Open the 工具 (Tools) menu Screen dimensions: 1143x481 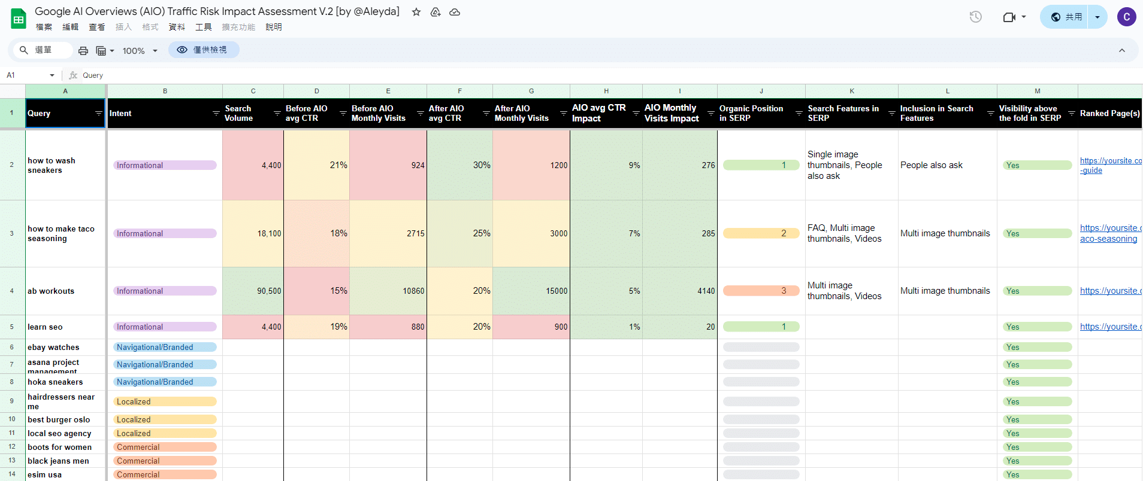(x=204, y=27)
